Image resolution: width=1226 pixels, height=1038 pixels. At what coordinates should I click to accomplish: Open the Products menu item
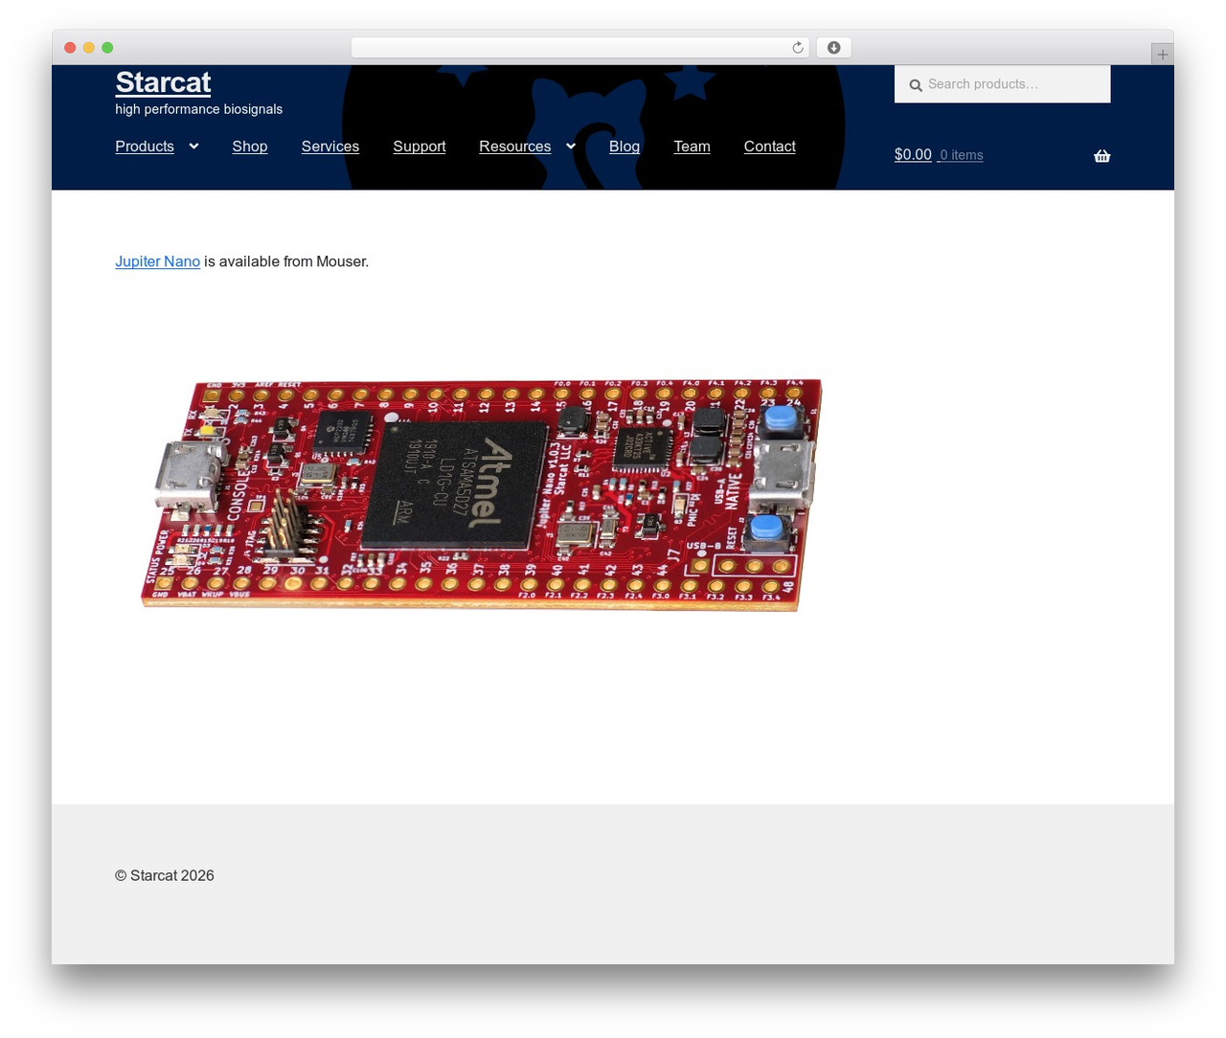click(145, 147)
